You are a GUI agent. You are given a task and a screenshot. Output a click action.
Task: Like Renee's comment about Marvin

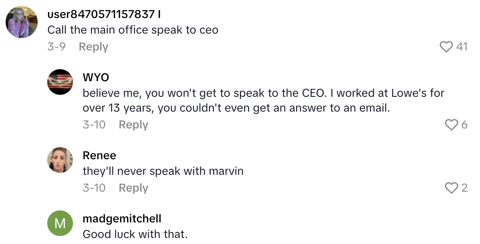coord(451,188)
